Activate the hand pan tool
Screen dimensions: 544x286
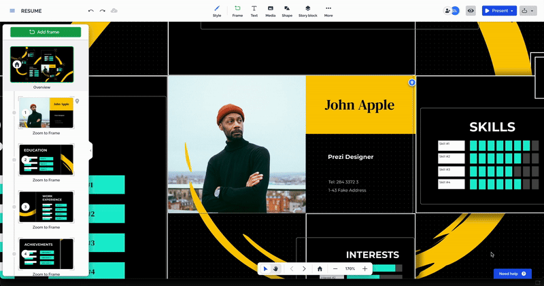275,268
